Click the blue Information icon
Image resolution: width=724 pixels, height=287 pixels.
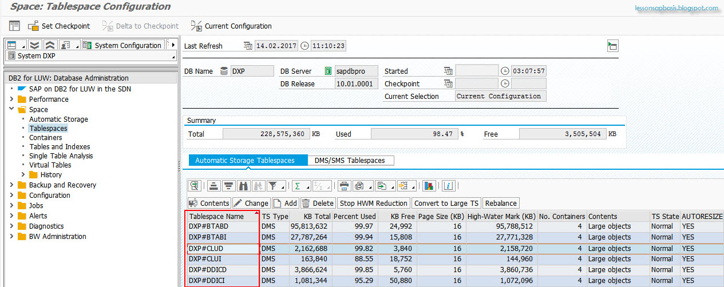449,186
